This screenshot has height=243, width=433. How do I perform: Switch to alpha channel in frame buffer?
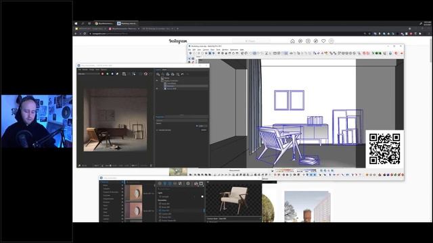coord(117,74)
